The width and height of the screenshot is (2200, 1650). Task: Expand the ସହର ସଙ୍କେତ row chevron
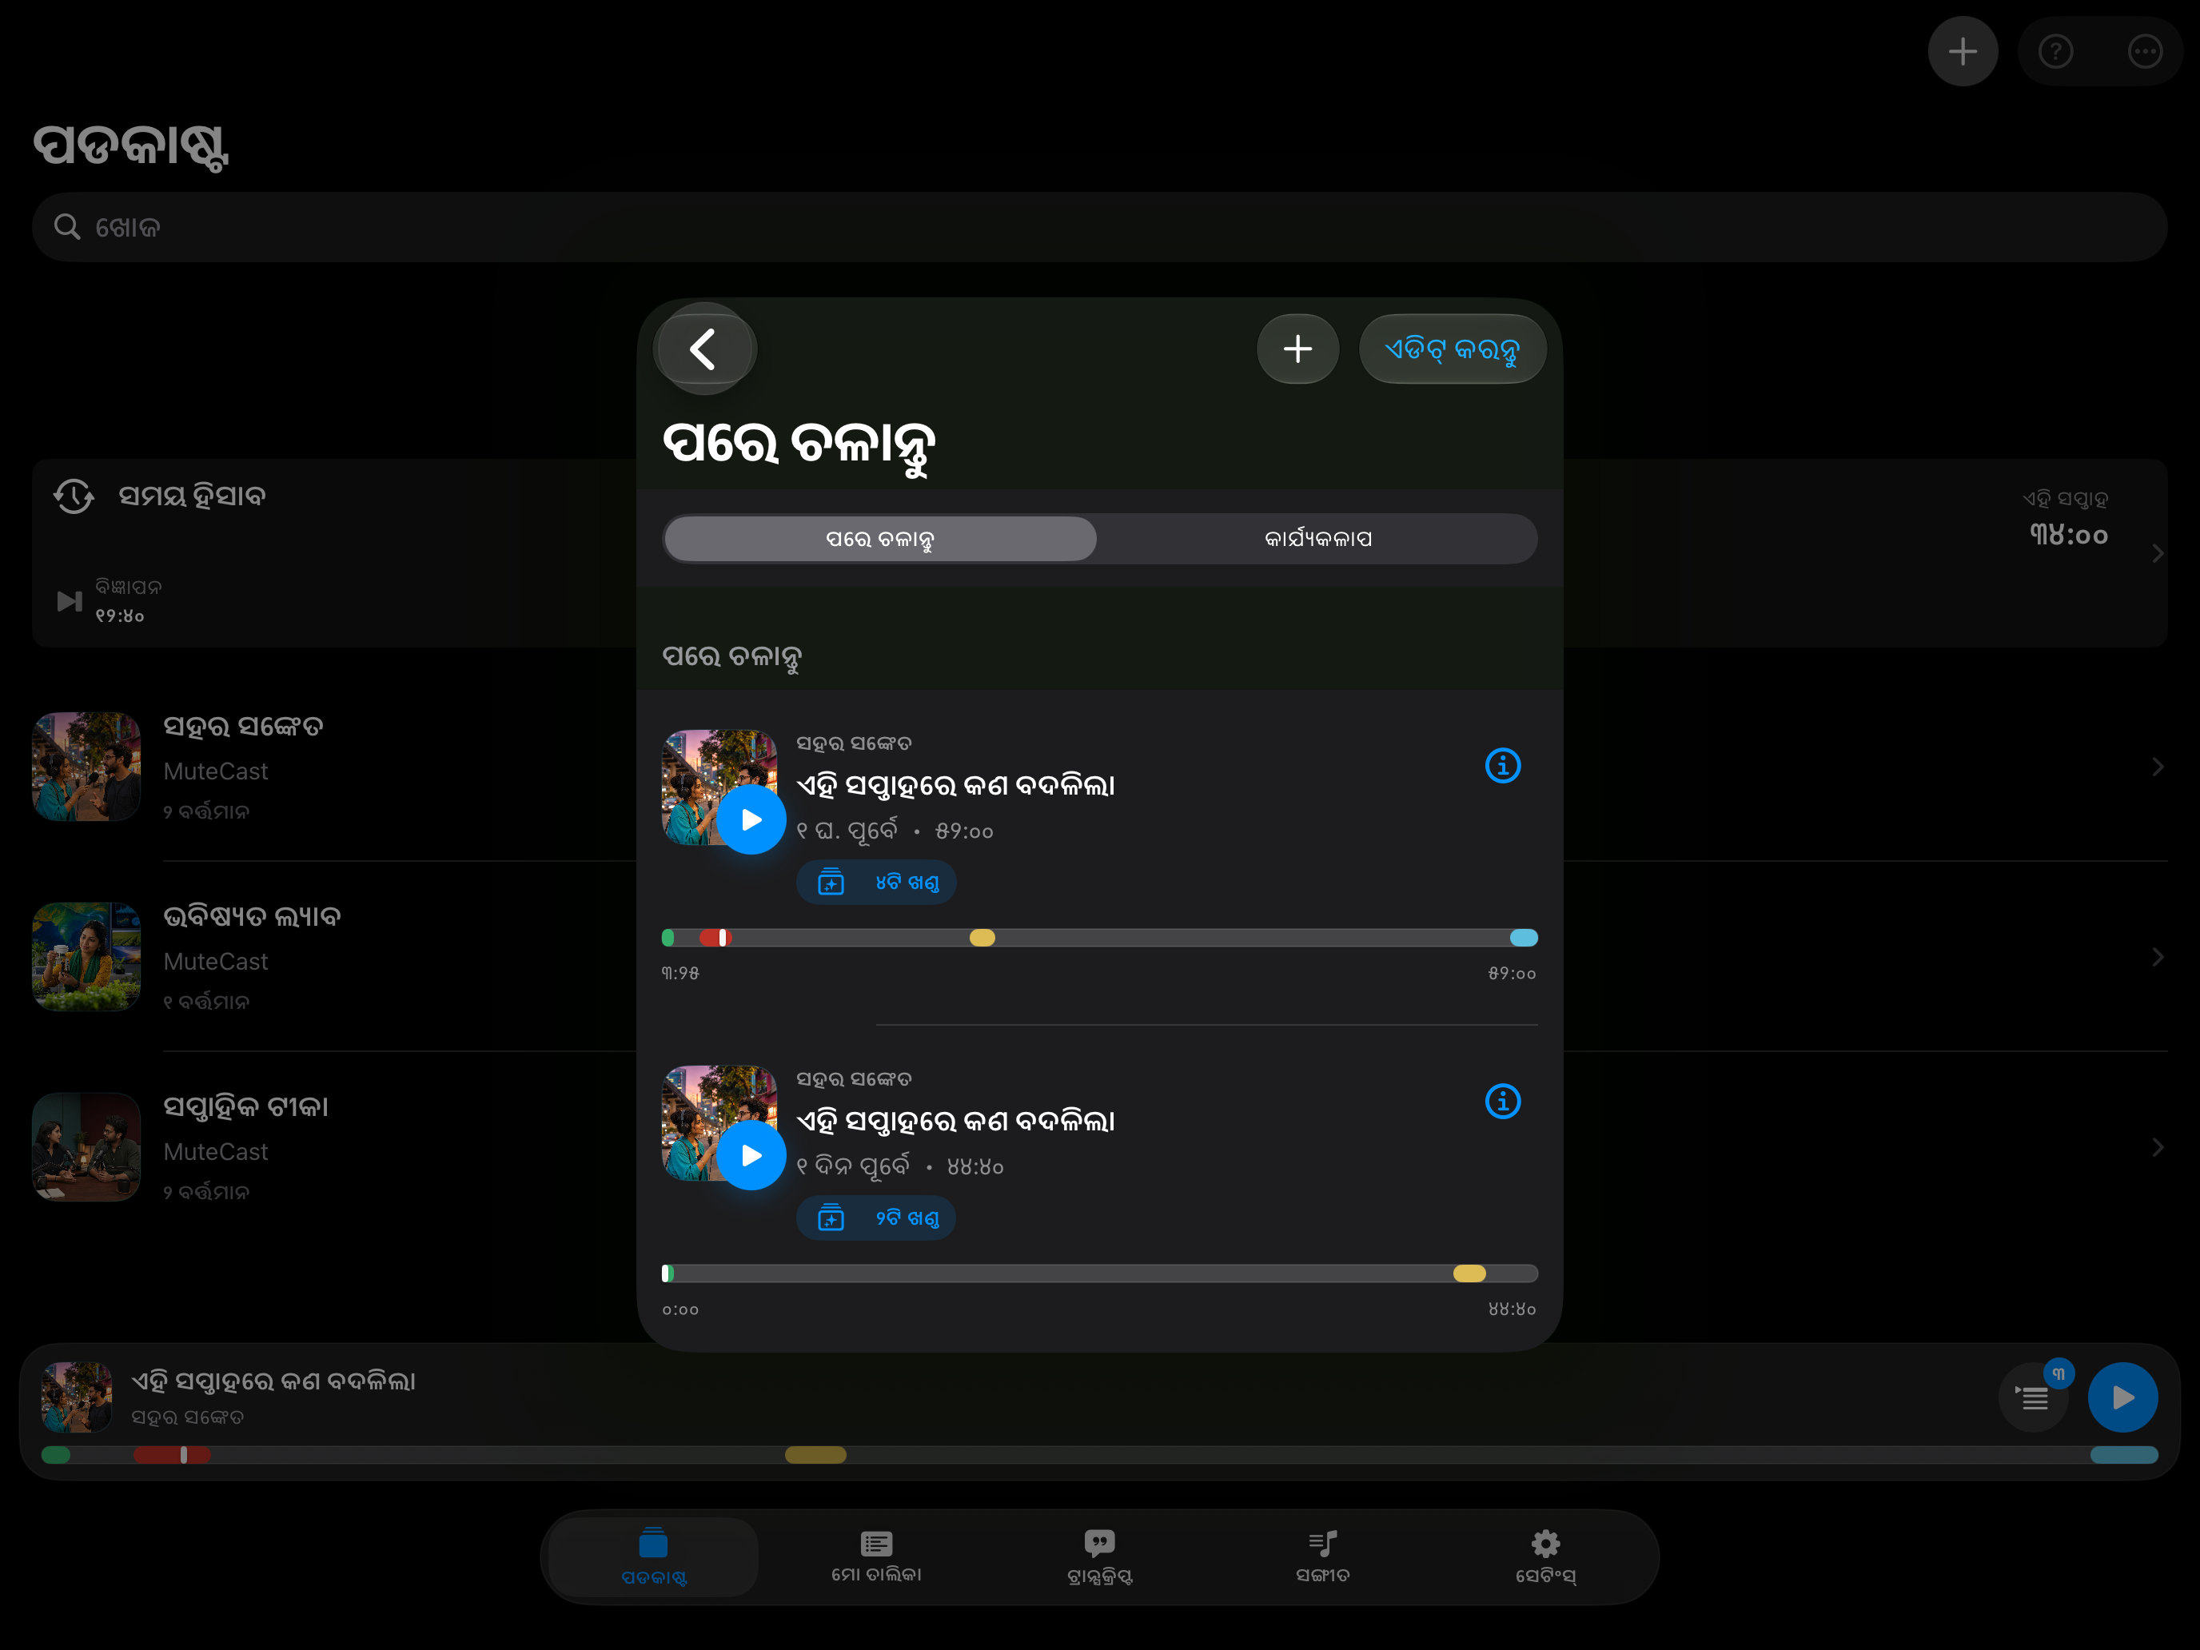pyautogui.click(x=2158, y=767)
